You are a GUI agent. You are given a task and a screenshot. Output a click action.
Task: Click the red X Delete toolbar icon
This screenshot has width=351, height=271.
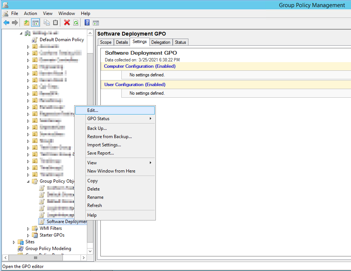[67, 22]
